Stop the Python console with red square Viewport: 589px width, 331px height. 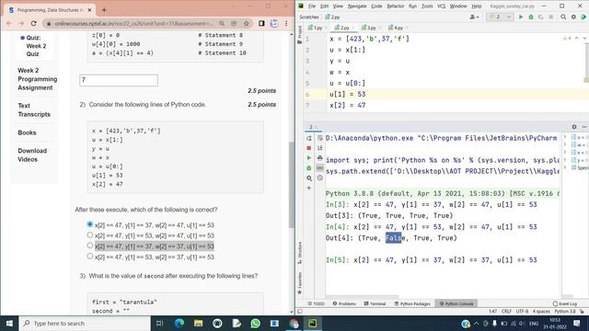[309, 148]
